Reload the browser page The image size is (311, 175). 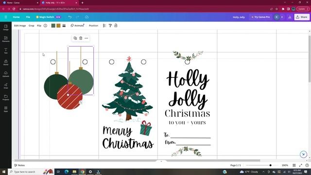click(14, 9)
